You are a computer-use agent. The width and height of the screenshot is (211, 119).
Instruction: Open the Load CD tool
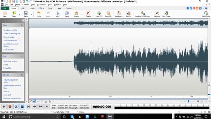(x=99, y=14)
